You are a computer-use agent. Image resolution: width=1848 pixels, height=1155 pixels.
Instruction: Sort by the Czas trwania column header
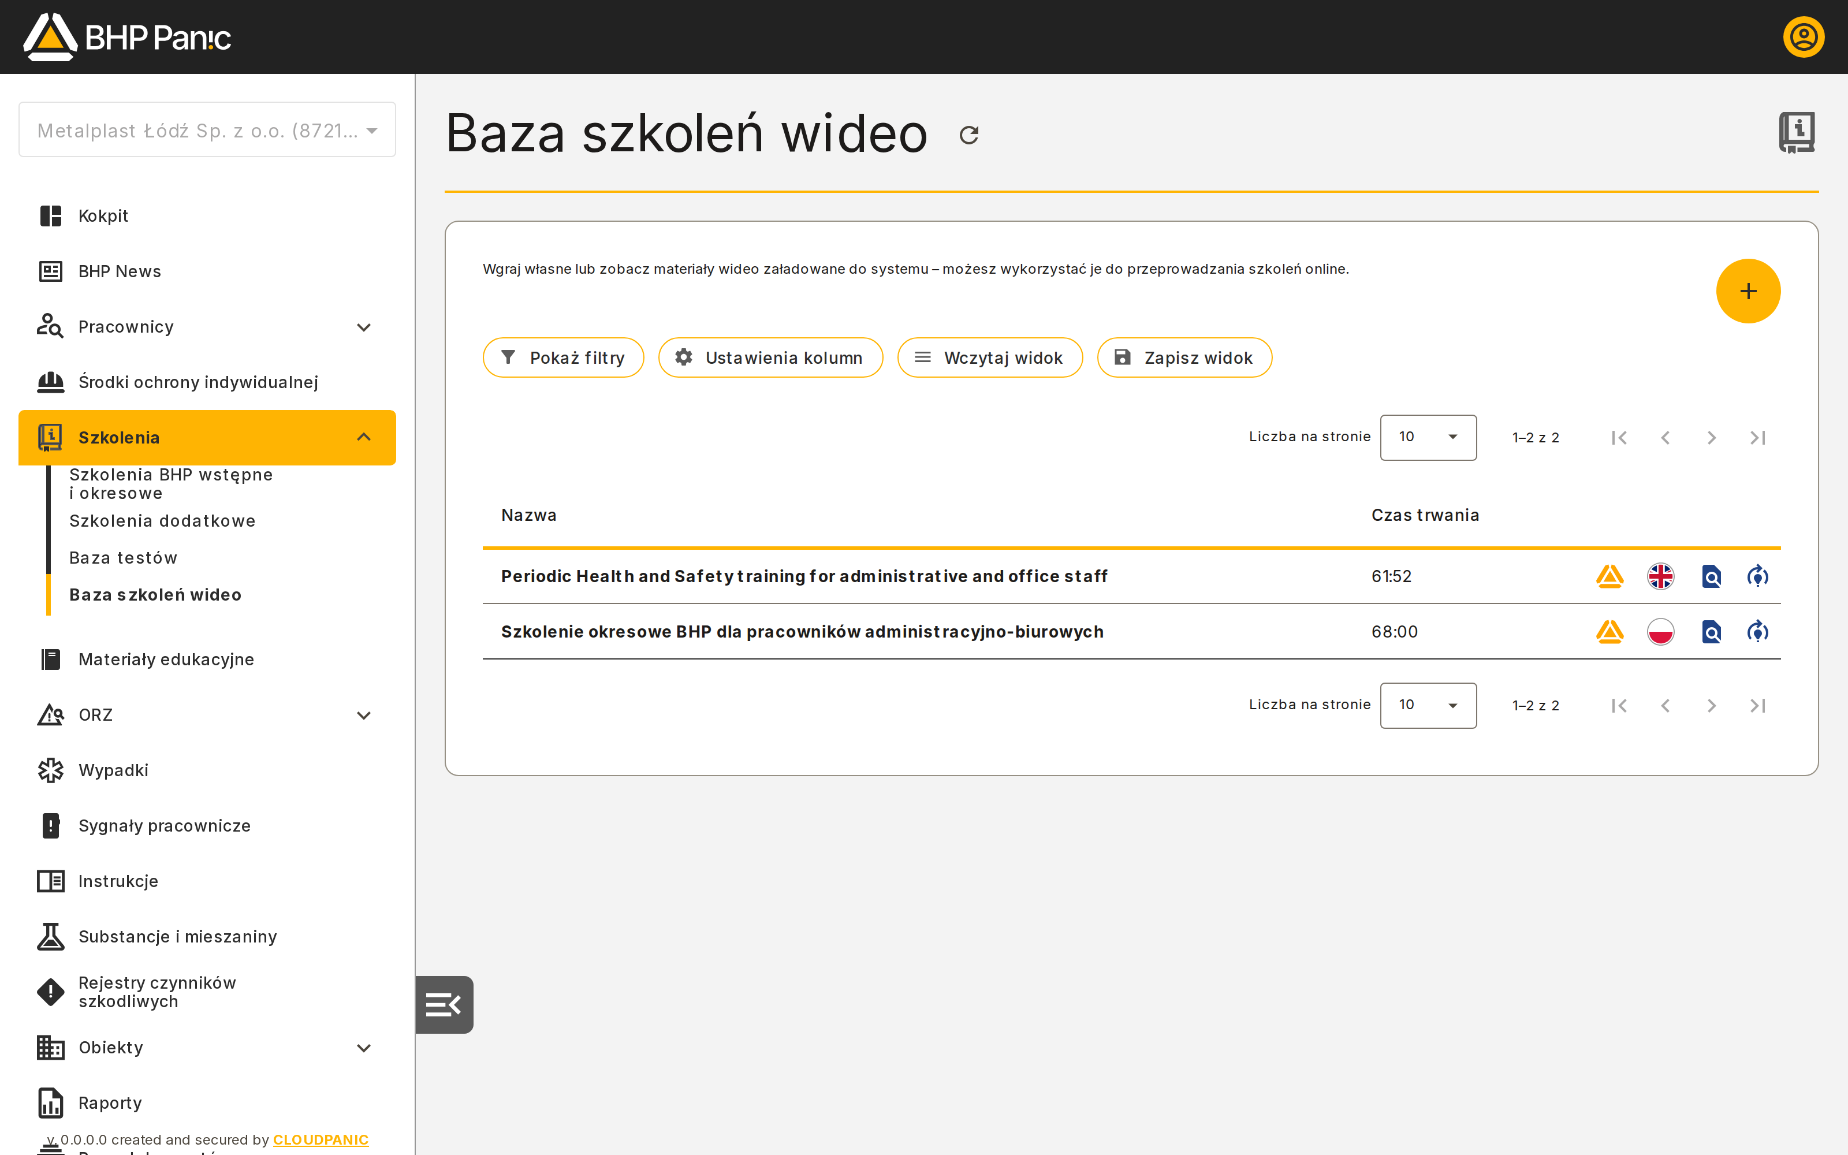point(1425,516)
